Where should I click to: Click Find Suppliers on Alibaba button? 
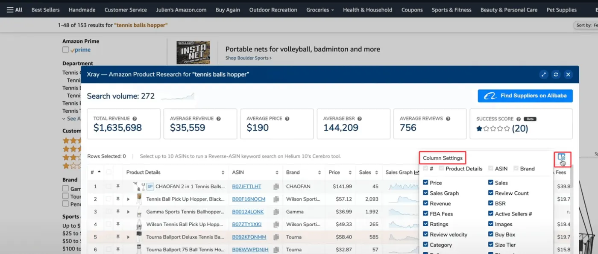[x=525, y=96]
